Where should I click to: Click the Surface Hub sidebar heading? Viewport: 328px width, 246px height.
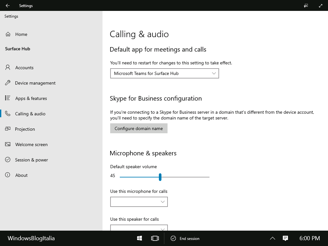point(18,49)
